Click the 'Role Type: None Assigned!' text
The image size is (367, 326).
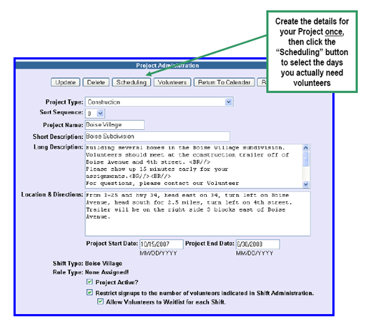[91, 272]
